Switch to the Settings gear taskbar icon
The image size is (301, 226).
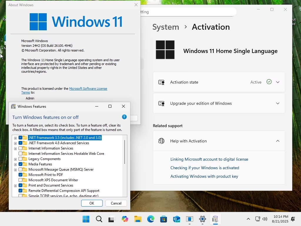click(202, 219)
